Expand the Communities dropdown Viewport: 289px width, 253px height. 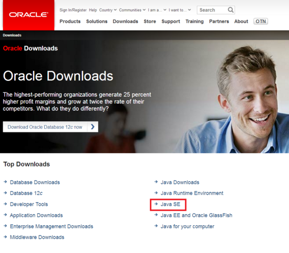[132, 10]
